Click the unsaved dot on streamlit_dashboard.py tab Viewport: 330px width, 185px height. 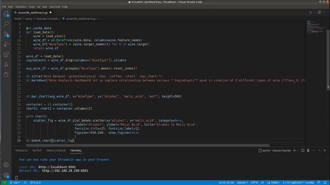51,12
